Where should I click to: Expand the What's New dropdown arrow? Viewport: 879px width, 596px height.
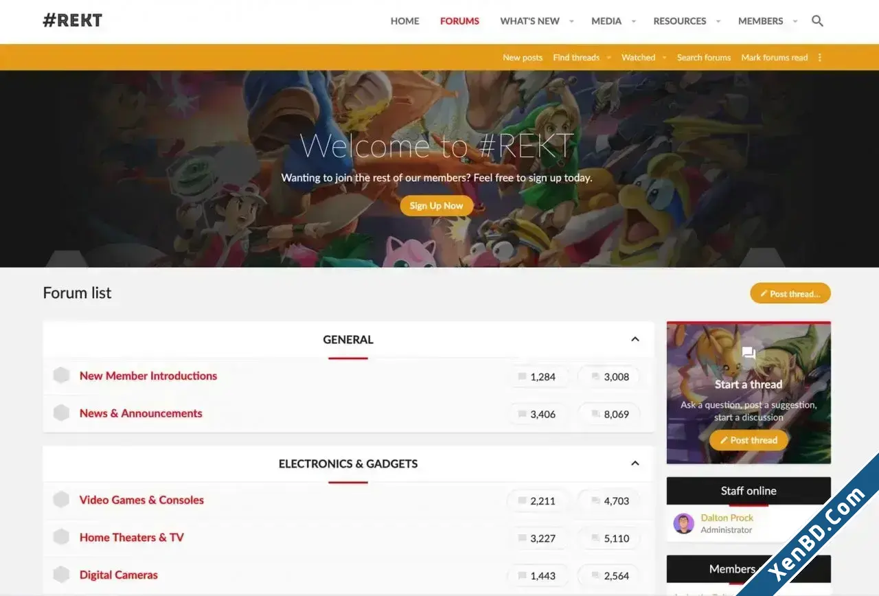point(571,21)
